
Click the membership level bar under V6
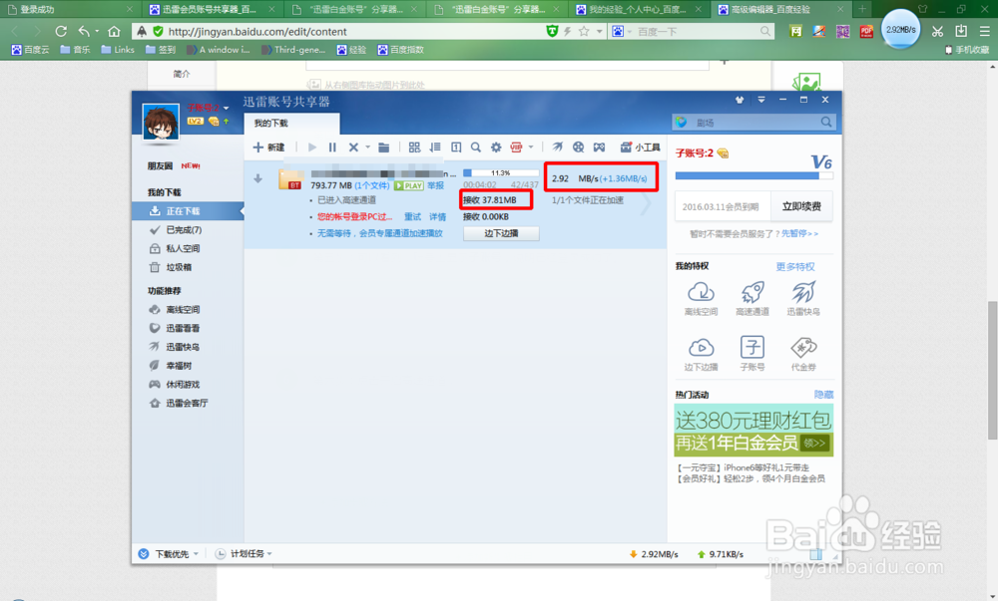(x=753, y=176)
